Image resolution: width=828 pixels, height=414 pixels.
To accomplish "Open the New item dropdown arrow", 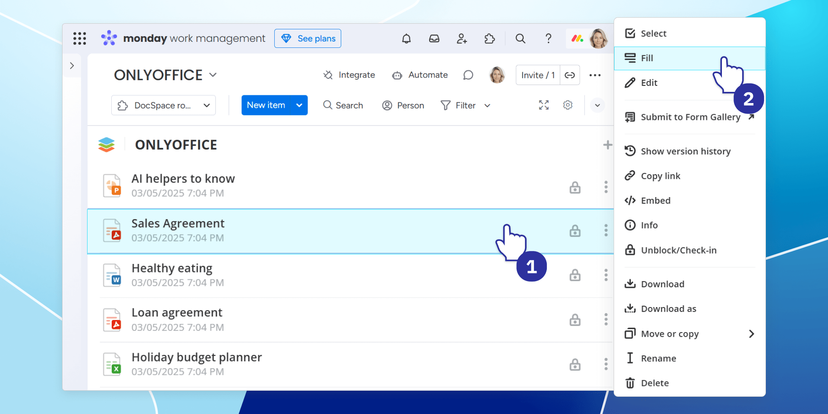I will coord(299,105).
